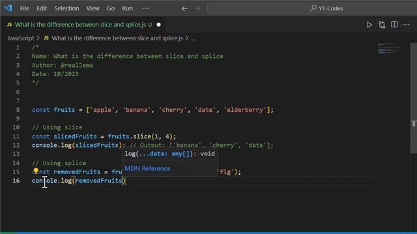The height and width of the screenshot is (234, 417).
Task: Click the 'Author: @realJema' comment line
Action: click(x=63, y=65)
